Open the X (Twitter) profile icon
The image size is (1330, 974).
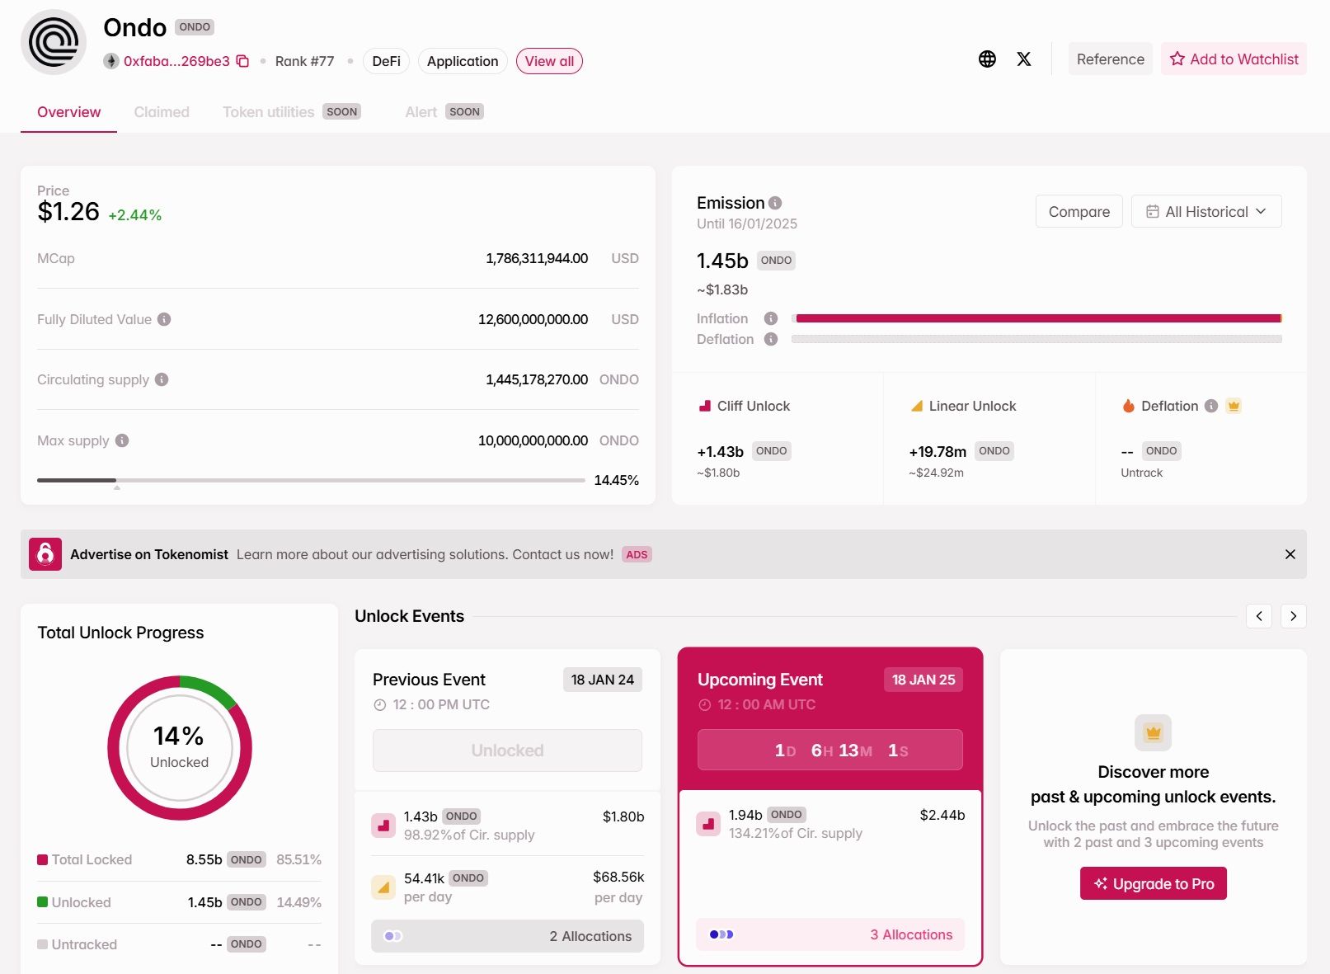[1024, 59]
